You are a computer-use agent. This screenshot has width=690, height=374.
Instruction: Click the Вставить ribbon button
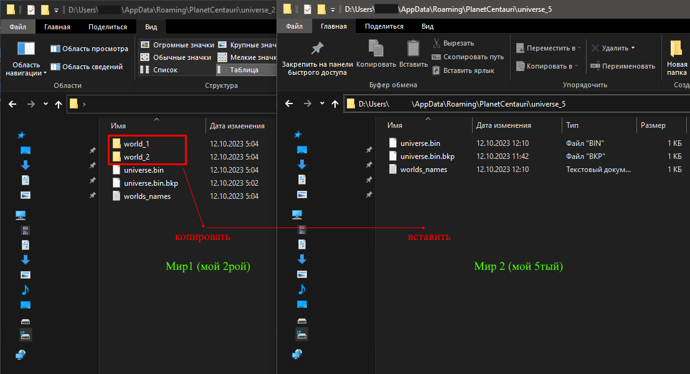coord(414,54)
